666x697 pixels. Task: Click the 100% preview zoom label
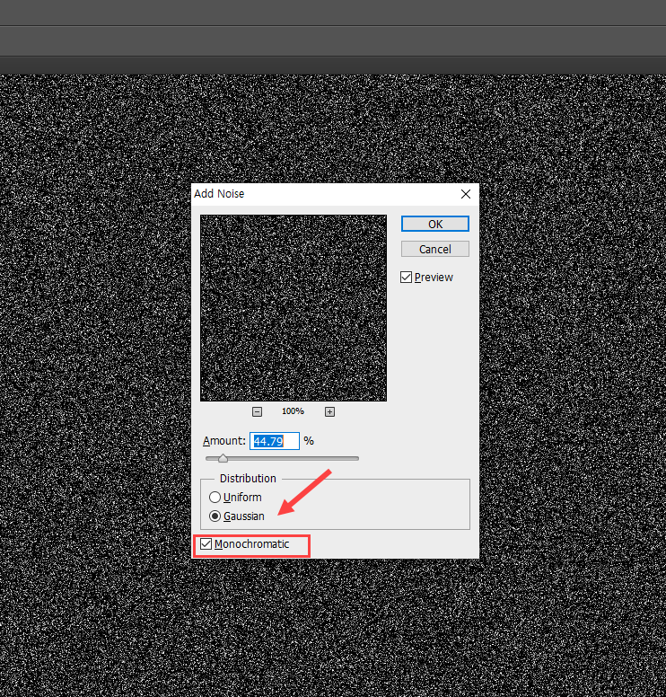tap(293, 411)
